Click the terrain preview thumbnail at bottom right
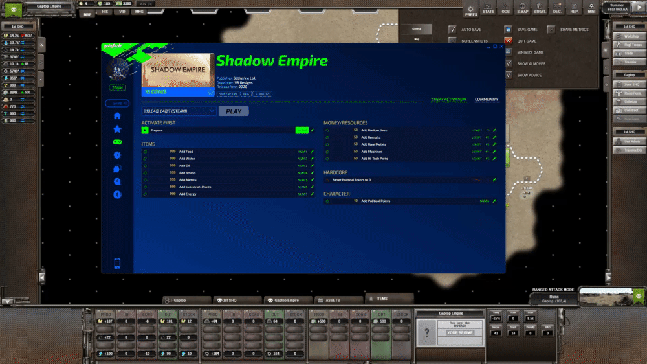 (x=606, y=297)
